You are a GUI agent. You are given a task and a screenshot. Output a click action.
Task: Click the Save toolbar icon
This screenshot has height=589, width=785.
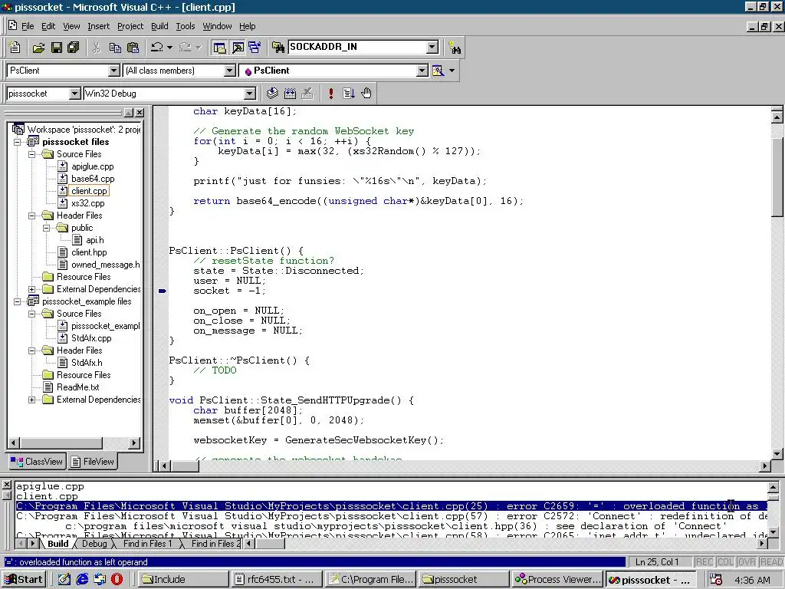(x=57, y=48)
